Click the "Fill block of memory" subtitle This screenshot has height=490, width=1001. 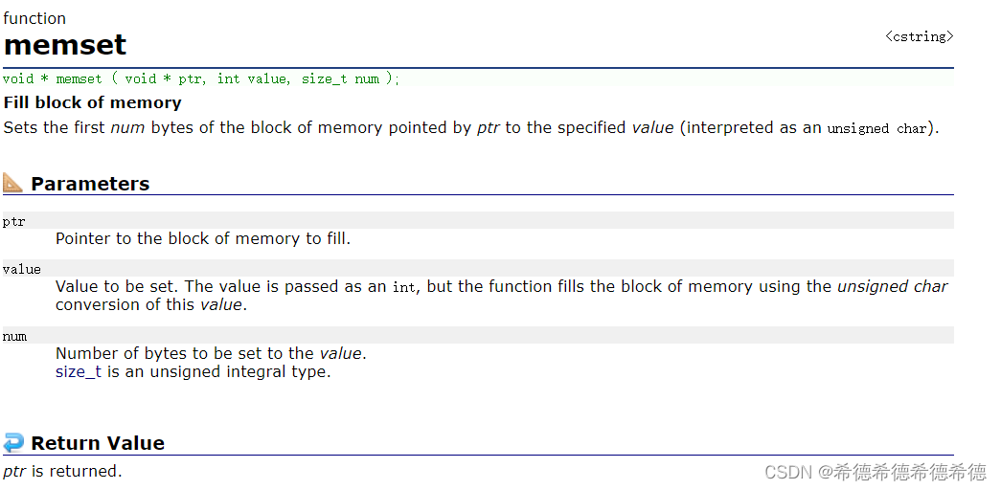(93, 102)
